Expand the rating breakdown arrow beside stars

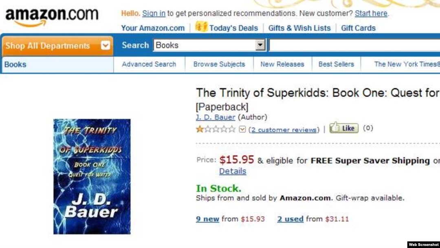[242, 129]
